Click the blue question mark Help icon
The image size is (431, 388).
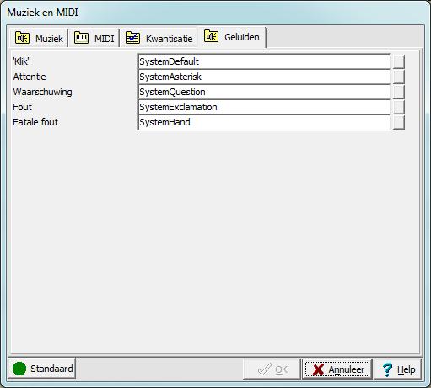[x=387, y=369]
